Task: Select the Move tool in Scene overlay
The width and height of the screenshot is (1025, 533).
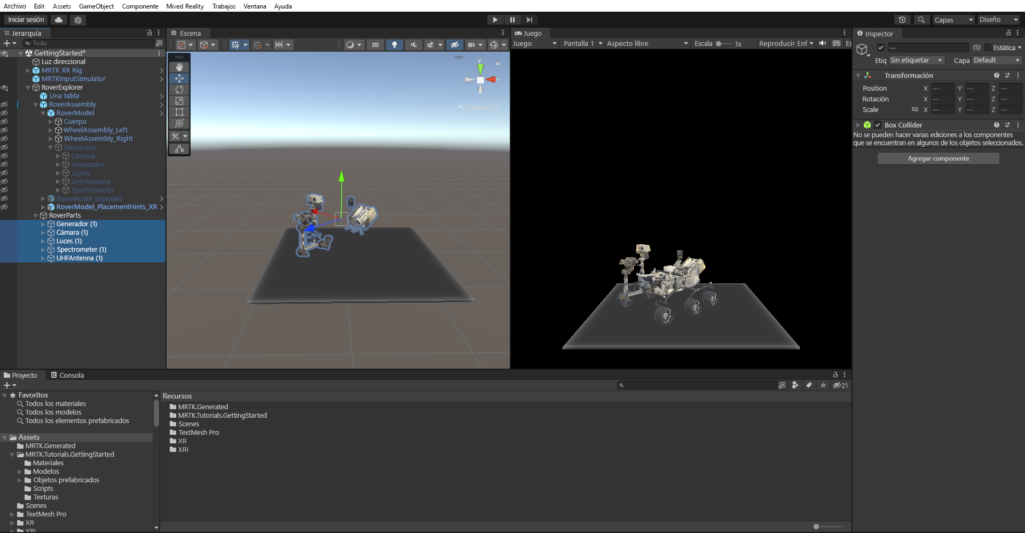Action: tap(179, 78)
